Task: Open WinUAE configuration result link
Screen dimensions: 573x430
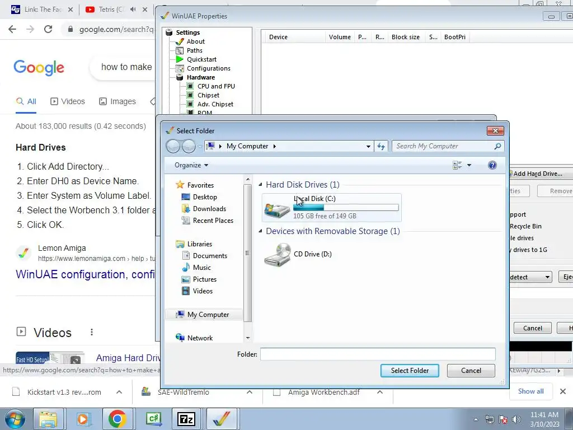Action: click(85, 274)
